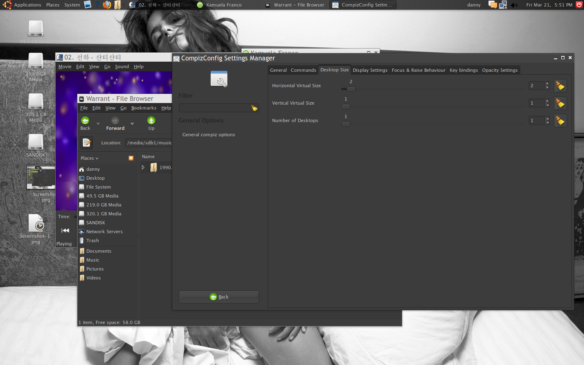
Task: Switch to the Display Settings tab
Action: (x=370, y=70)
